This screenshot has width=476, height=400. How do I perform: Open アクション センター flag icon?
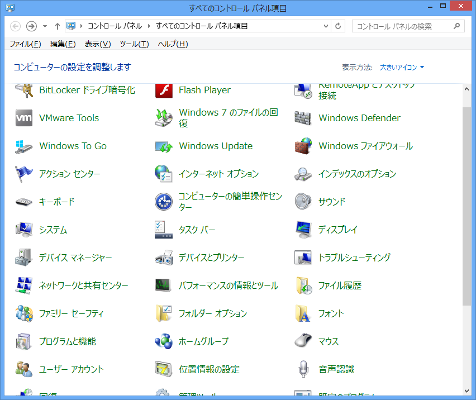click(24, 174)
